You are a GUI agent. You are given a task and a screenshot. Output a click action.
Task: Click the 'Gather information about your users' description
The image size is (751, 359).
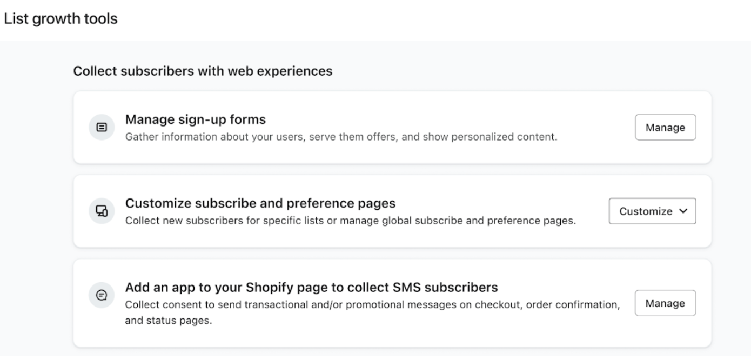[341, 137]
